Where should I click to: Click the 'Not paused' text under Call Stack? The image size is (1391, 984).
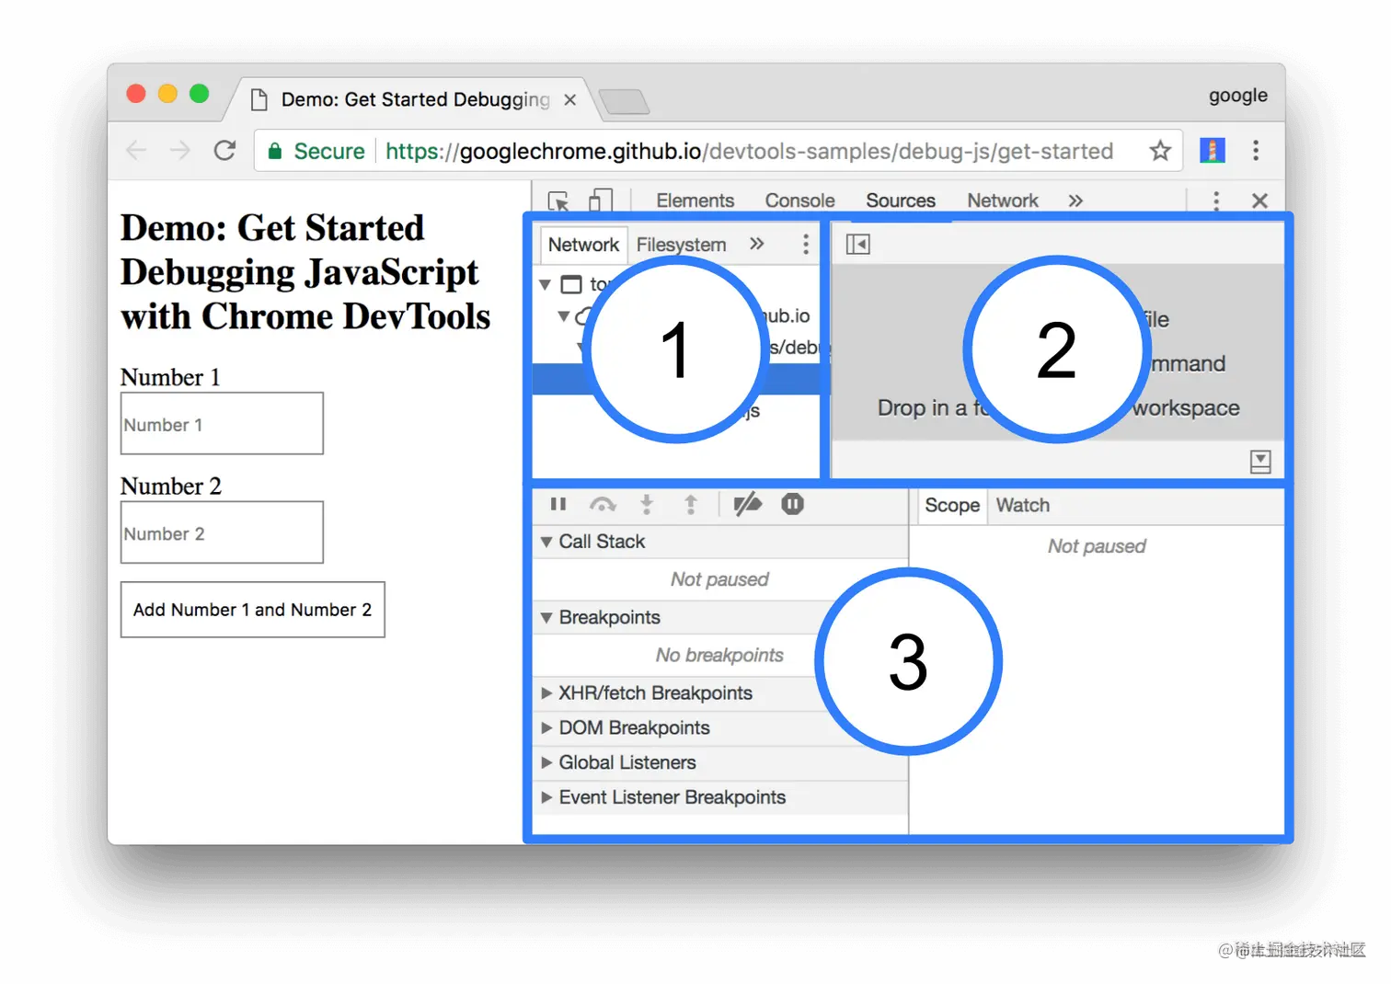click(x=719, y=579)
